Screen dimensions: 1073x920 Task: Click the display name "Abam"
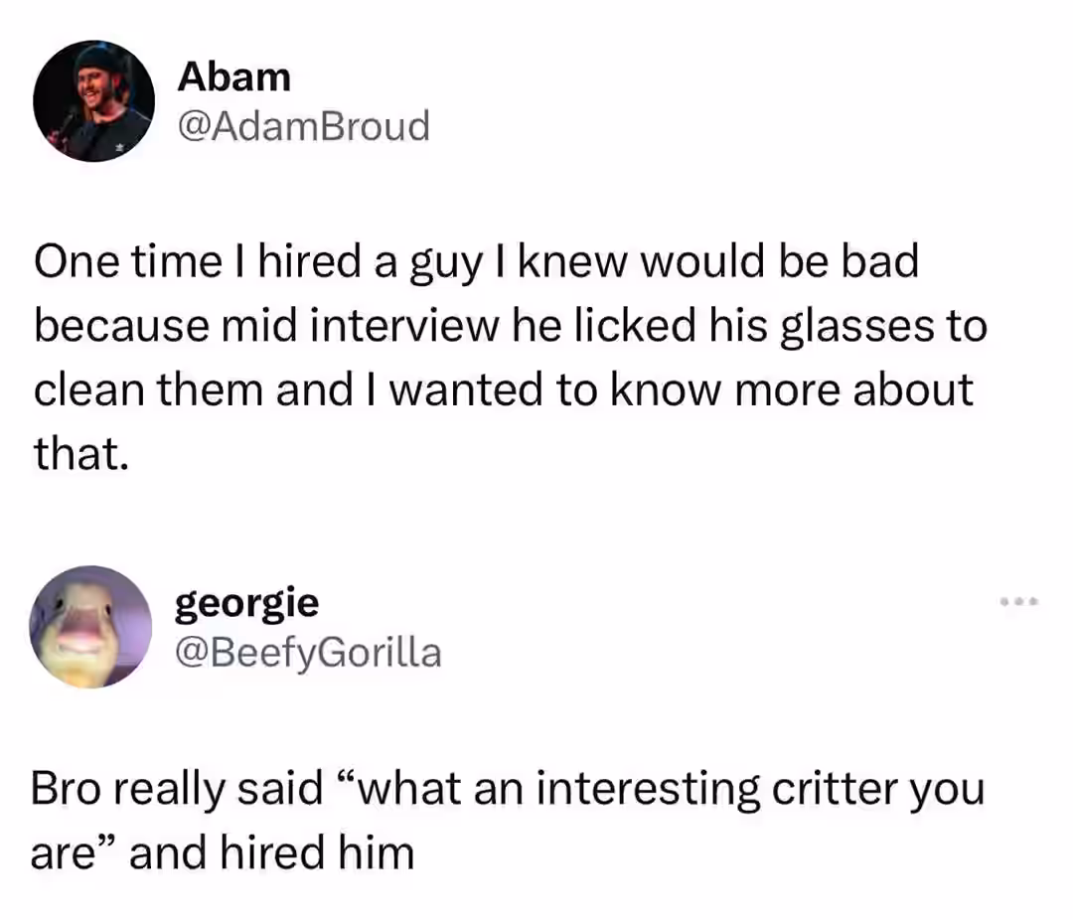click(x=234, y=76)
